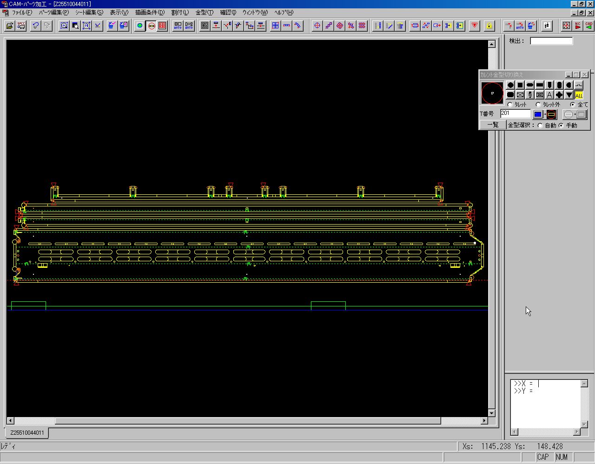The height and width of the screenshot is (464, 595).
Task: Open the 割付(L) menu
Action: (x=180, y=13)
